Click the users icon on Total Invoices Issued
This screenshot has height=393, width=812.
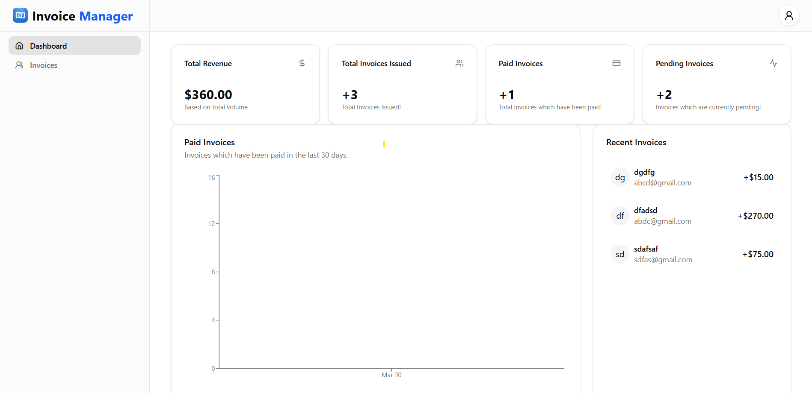tap(459, 63)
